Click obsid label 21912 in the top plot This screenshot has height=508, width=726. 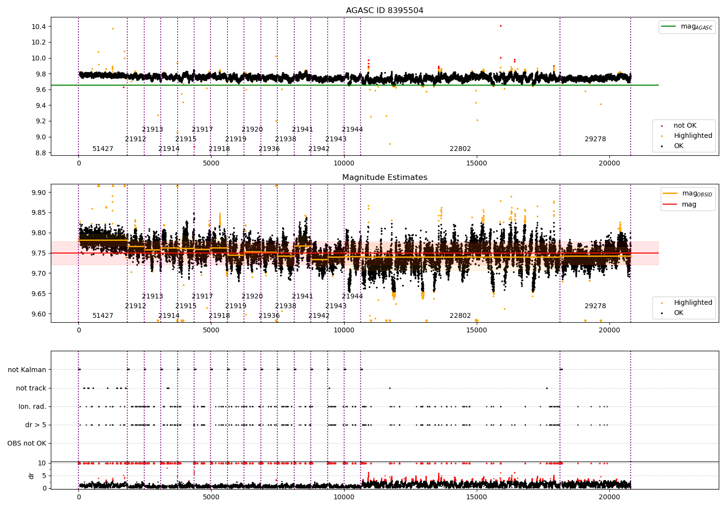tap(136, 139)
